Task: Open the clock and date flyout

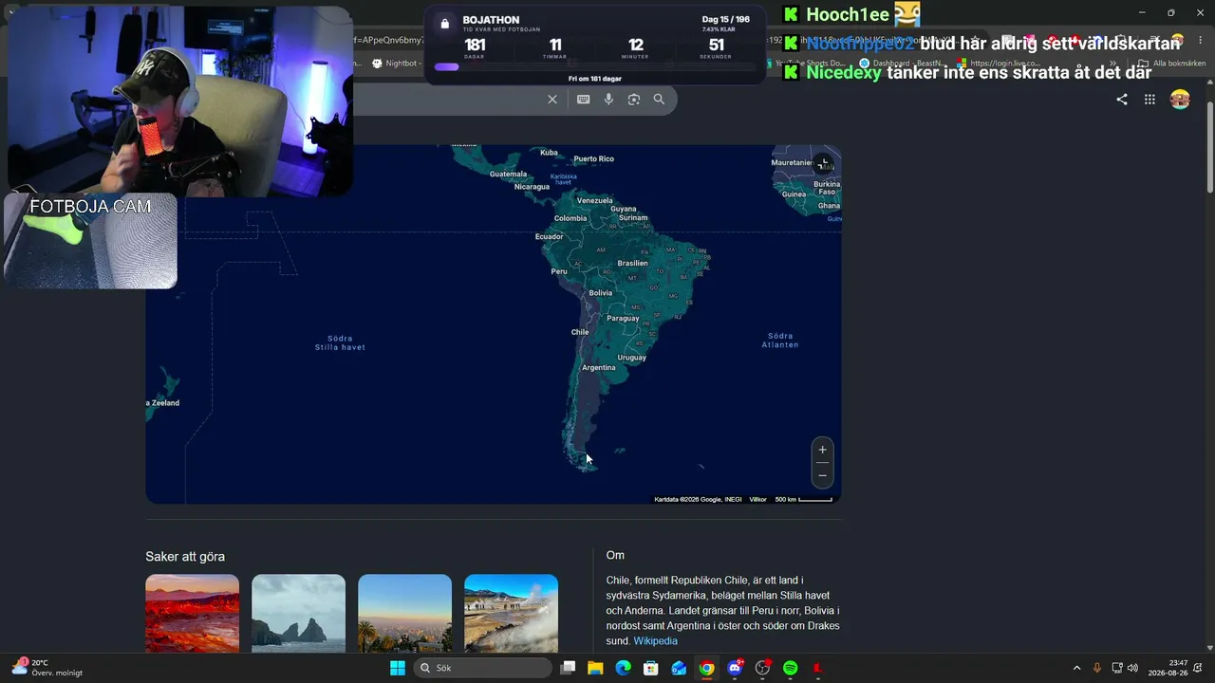Action: click(1168, 668)
